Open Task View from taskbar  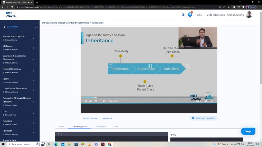click(x=49, y=144)
